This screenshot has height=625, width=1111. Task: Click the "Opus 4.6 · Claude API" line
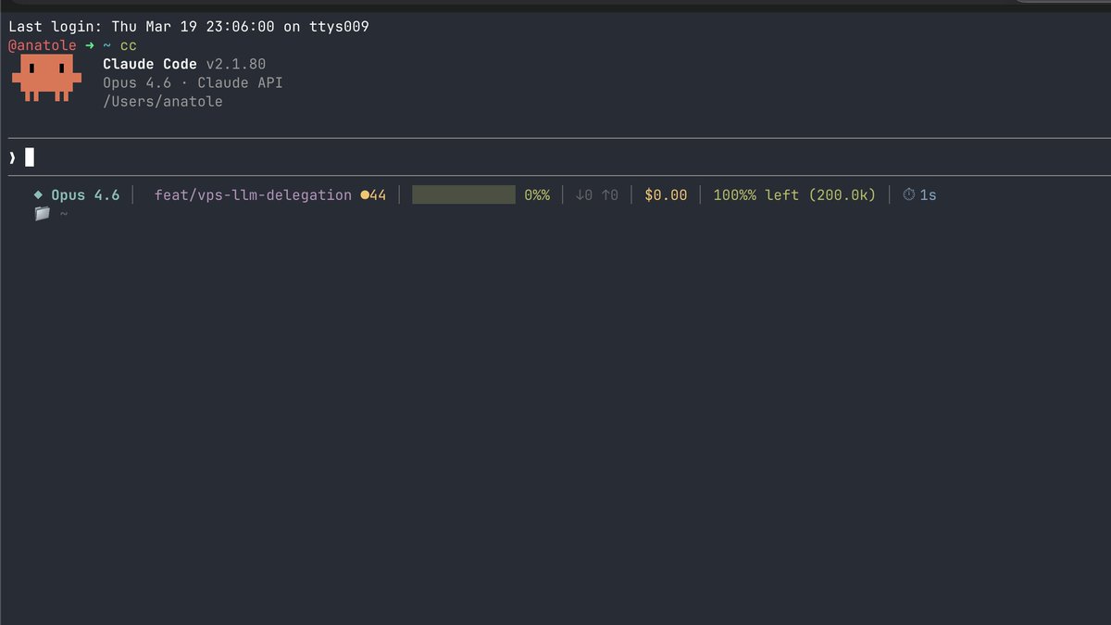coord(193,82)
